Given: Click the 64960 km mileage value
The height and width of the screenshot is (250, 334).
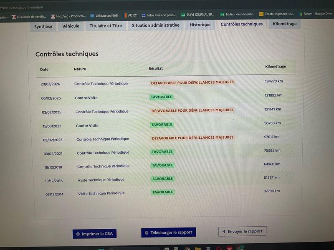Looking at the screenshot, I should (272, 164).
